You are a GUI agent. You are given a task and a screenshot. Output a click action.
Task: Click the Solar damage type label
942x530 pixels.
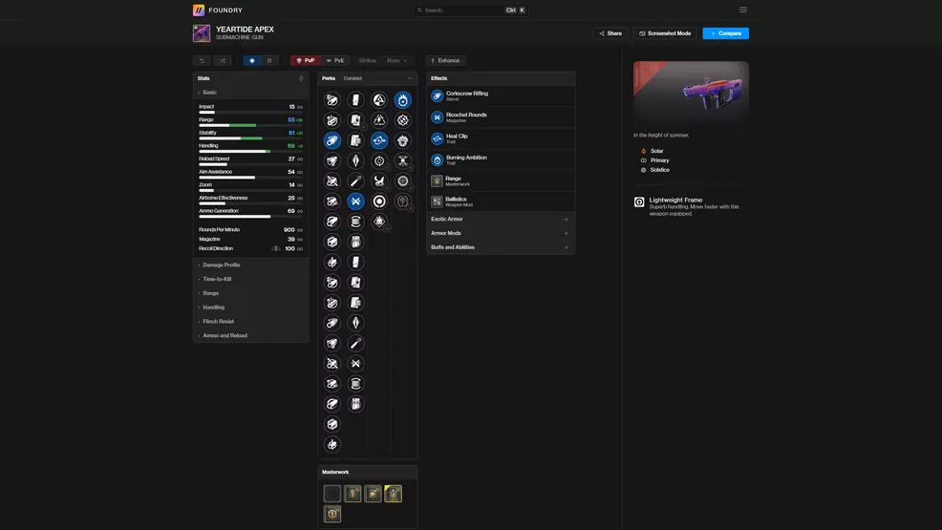click(656, 151)
